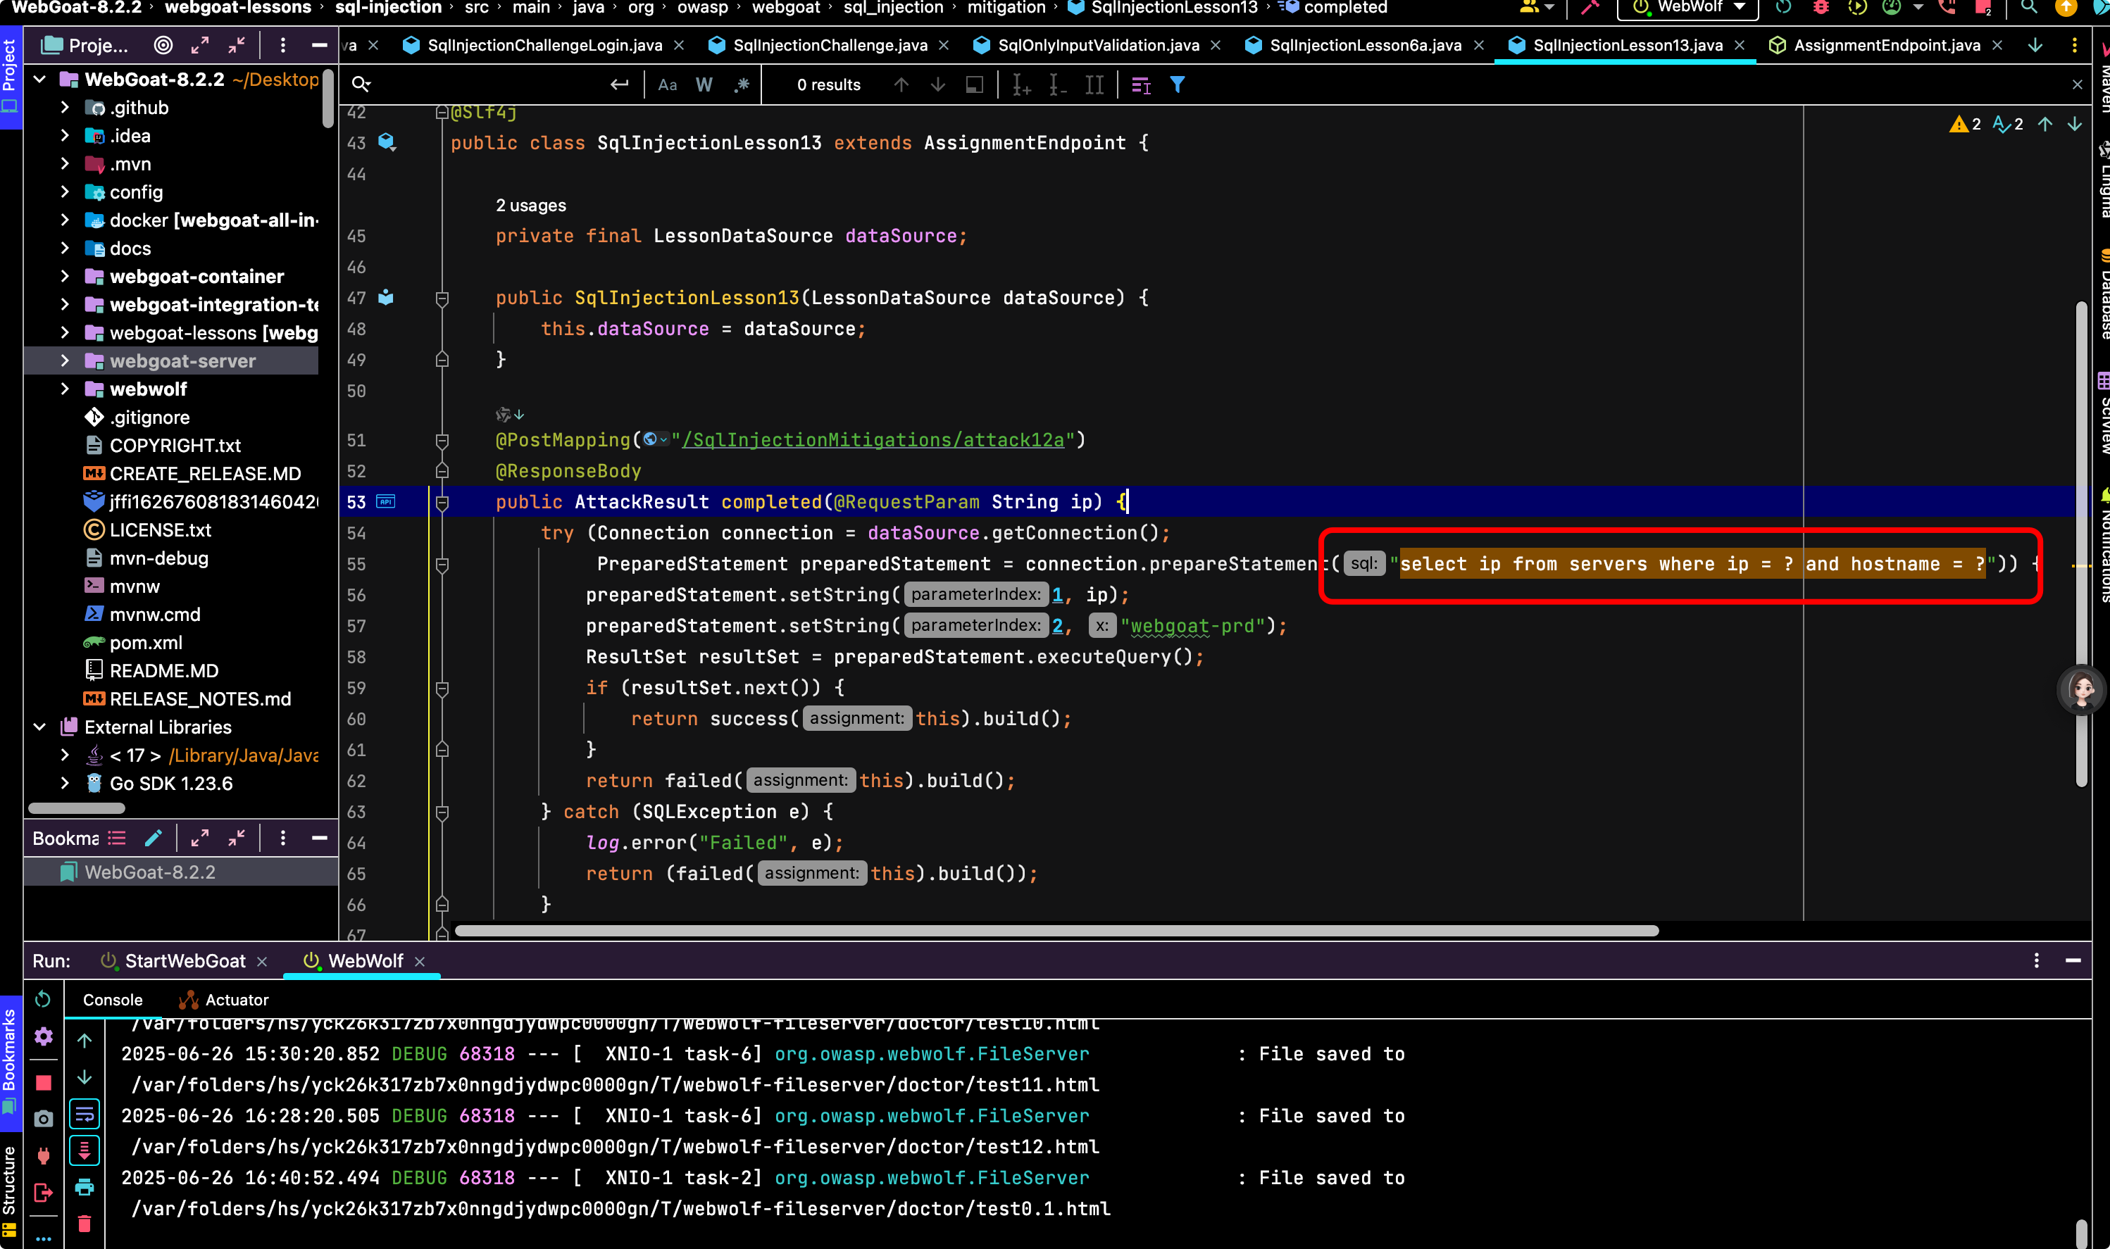Open profiler options dropdown arrow
Screen dimensions: 2110x1249
1918,8
